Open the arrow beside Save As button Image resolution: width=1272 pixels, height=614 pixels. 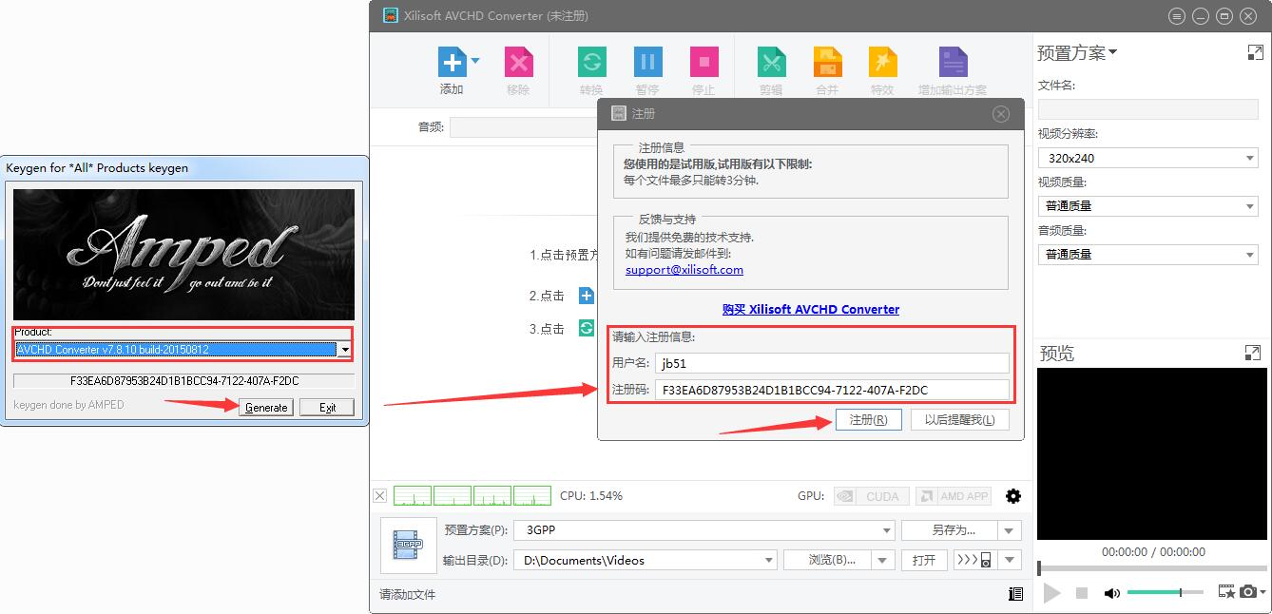1011,530
